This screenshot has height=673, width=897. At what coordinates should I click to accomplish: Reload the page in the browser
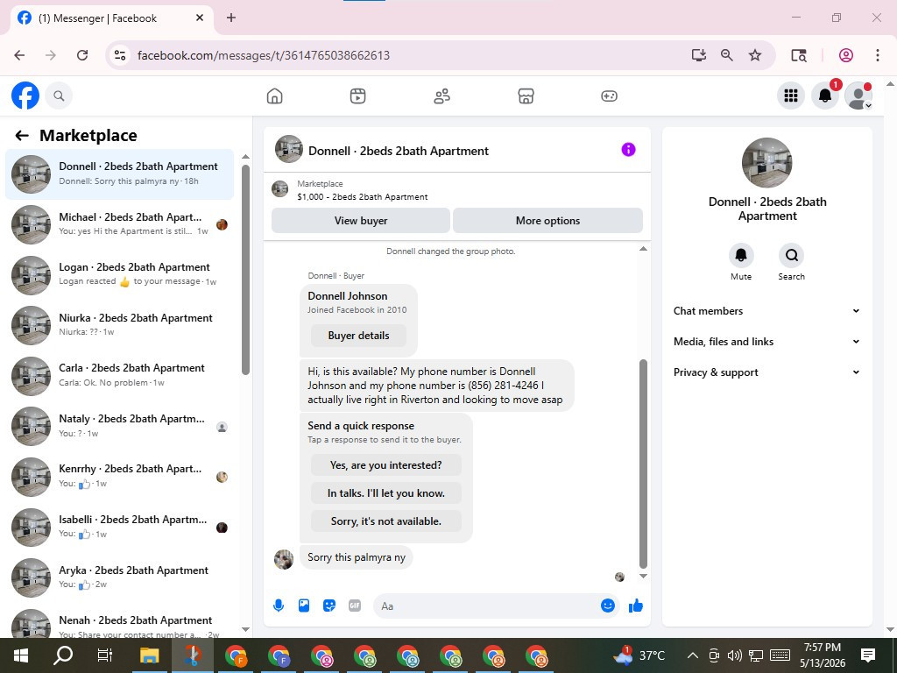pos(82,55)
